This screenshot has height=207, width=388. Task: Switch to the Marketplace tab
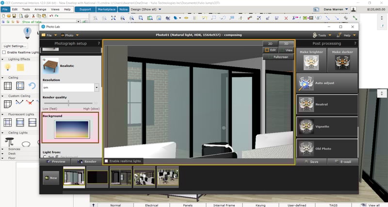[x=106, y=9]
